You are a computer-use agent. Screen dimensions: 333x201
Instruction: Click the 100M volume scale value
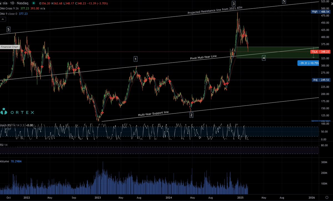coord(324,184)
